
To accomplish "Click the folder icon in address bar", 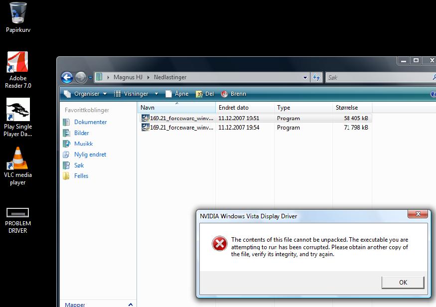I will point(99,77).
